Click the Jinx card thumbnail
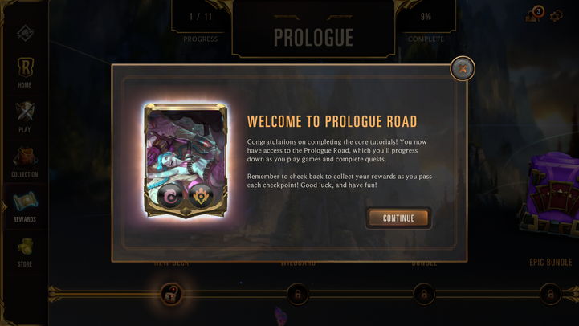The image size is (579, 326). (186, 161)
